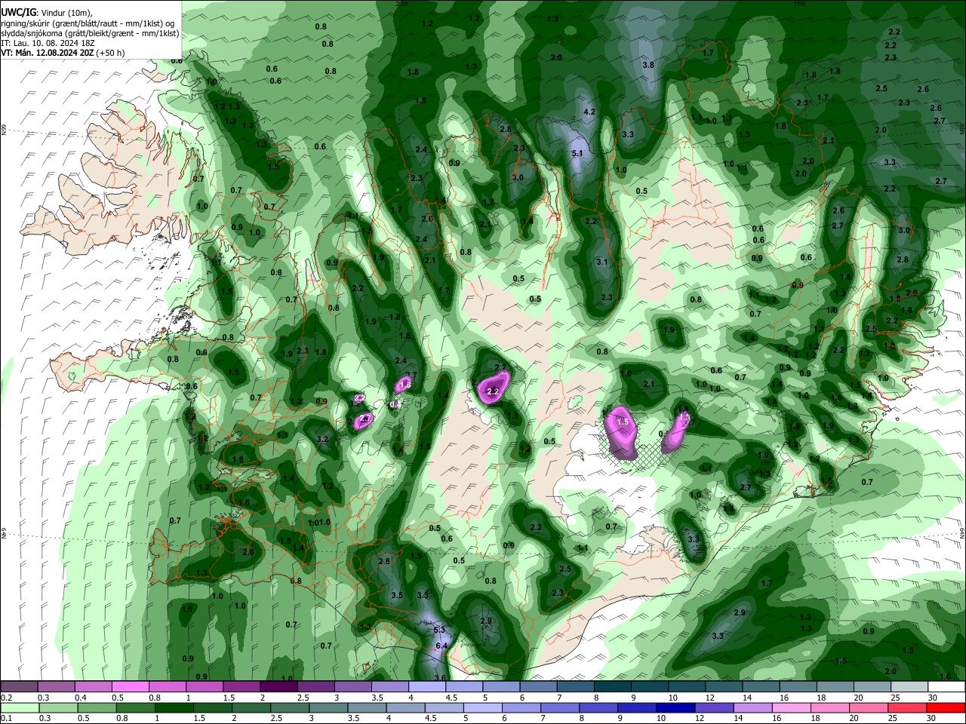Select the 'rigning/skúrir' legend description line
The width and height of the screenshot is (966, 724).
click(88, 23)
